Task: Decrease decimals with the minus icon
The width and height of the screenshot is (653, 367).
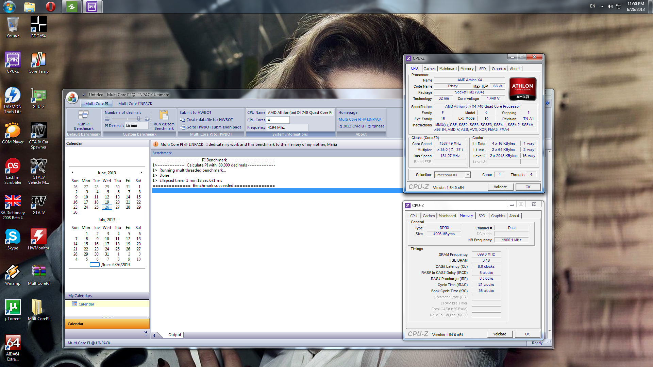Action: click(107, 119)
